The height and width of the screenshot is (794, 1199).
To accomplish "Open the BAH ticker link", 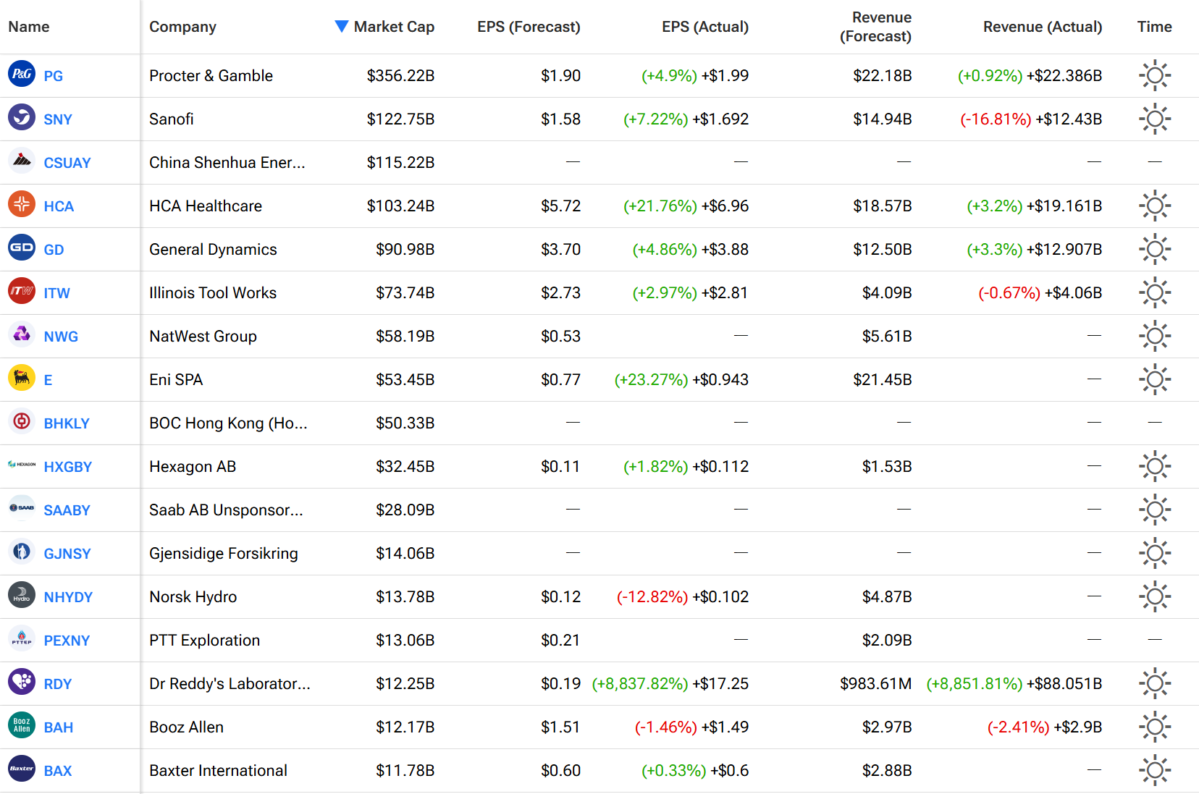I will (59, 727).
